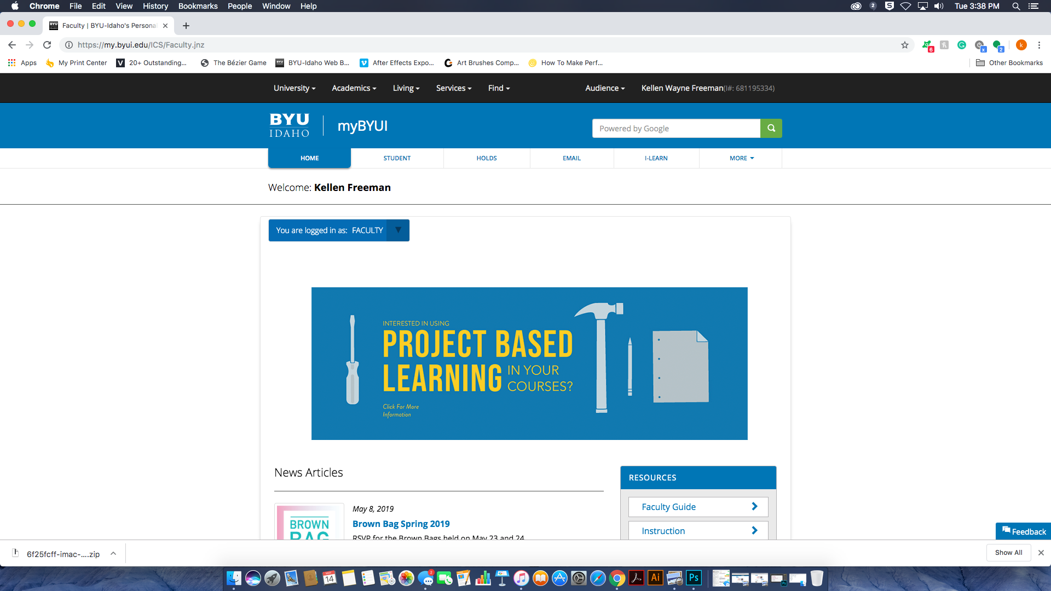1051x591 pixels.
Task: Open the Honey extension icon
Action: tap(944, 45)
